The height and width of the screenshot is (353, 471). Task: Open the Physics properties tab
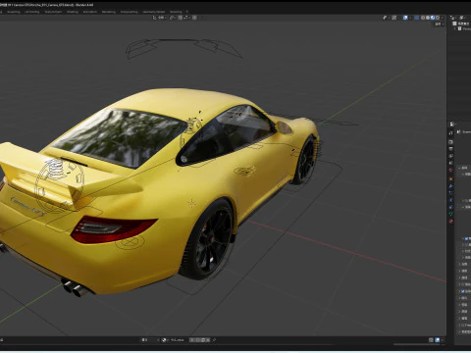point(451,200)
